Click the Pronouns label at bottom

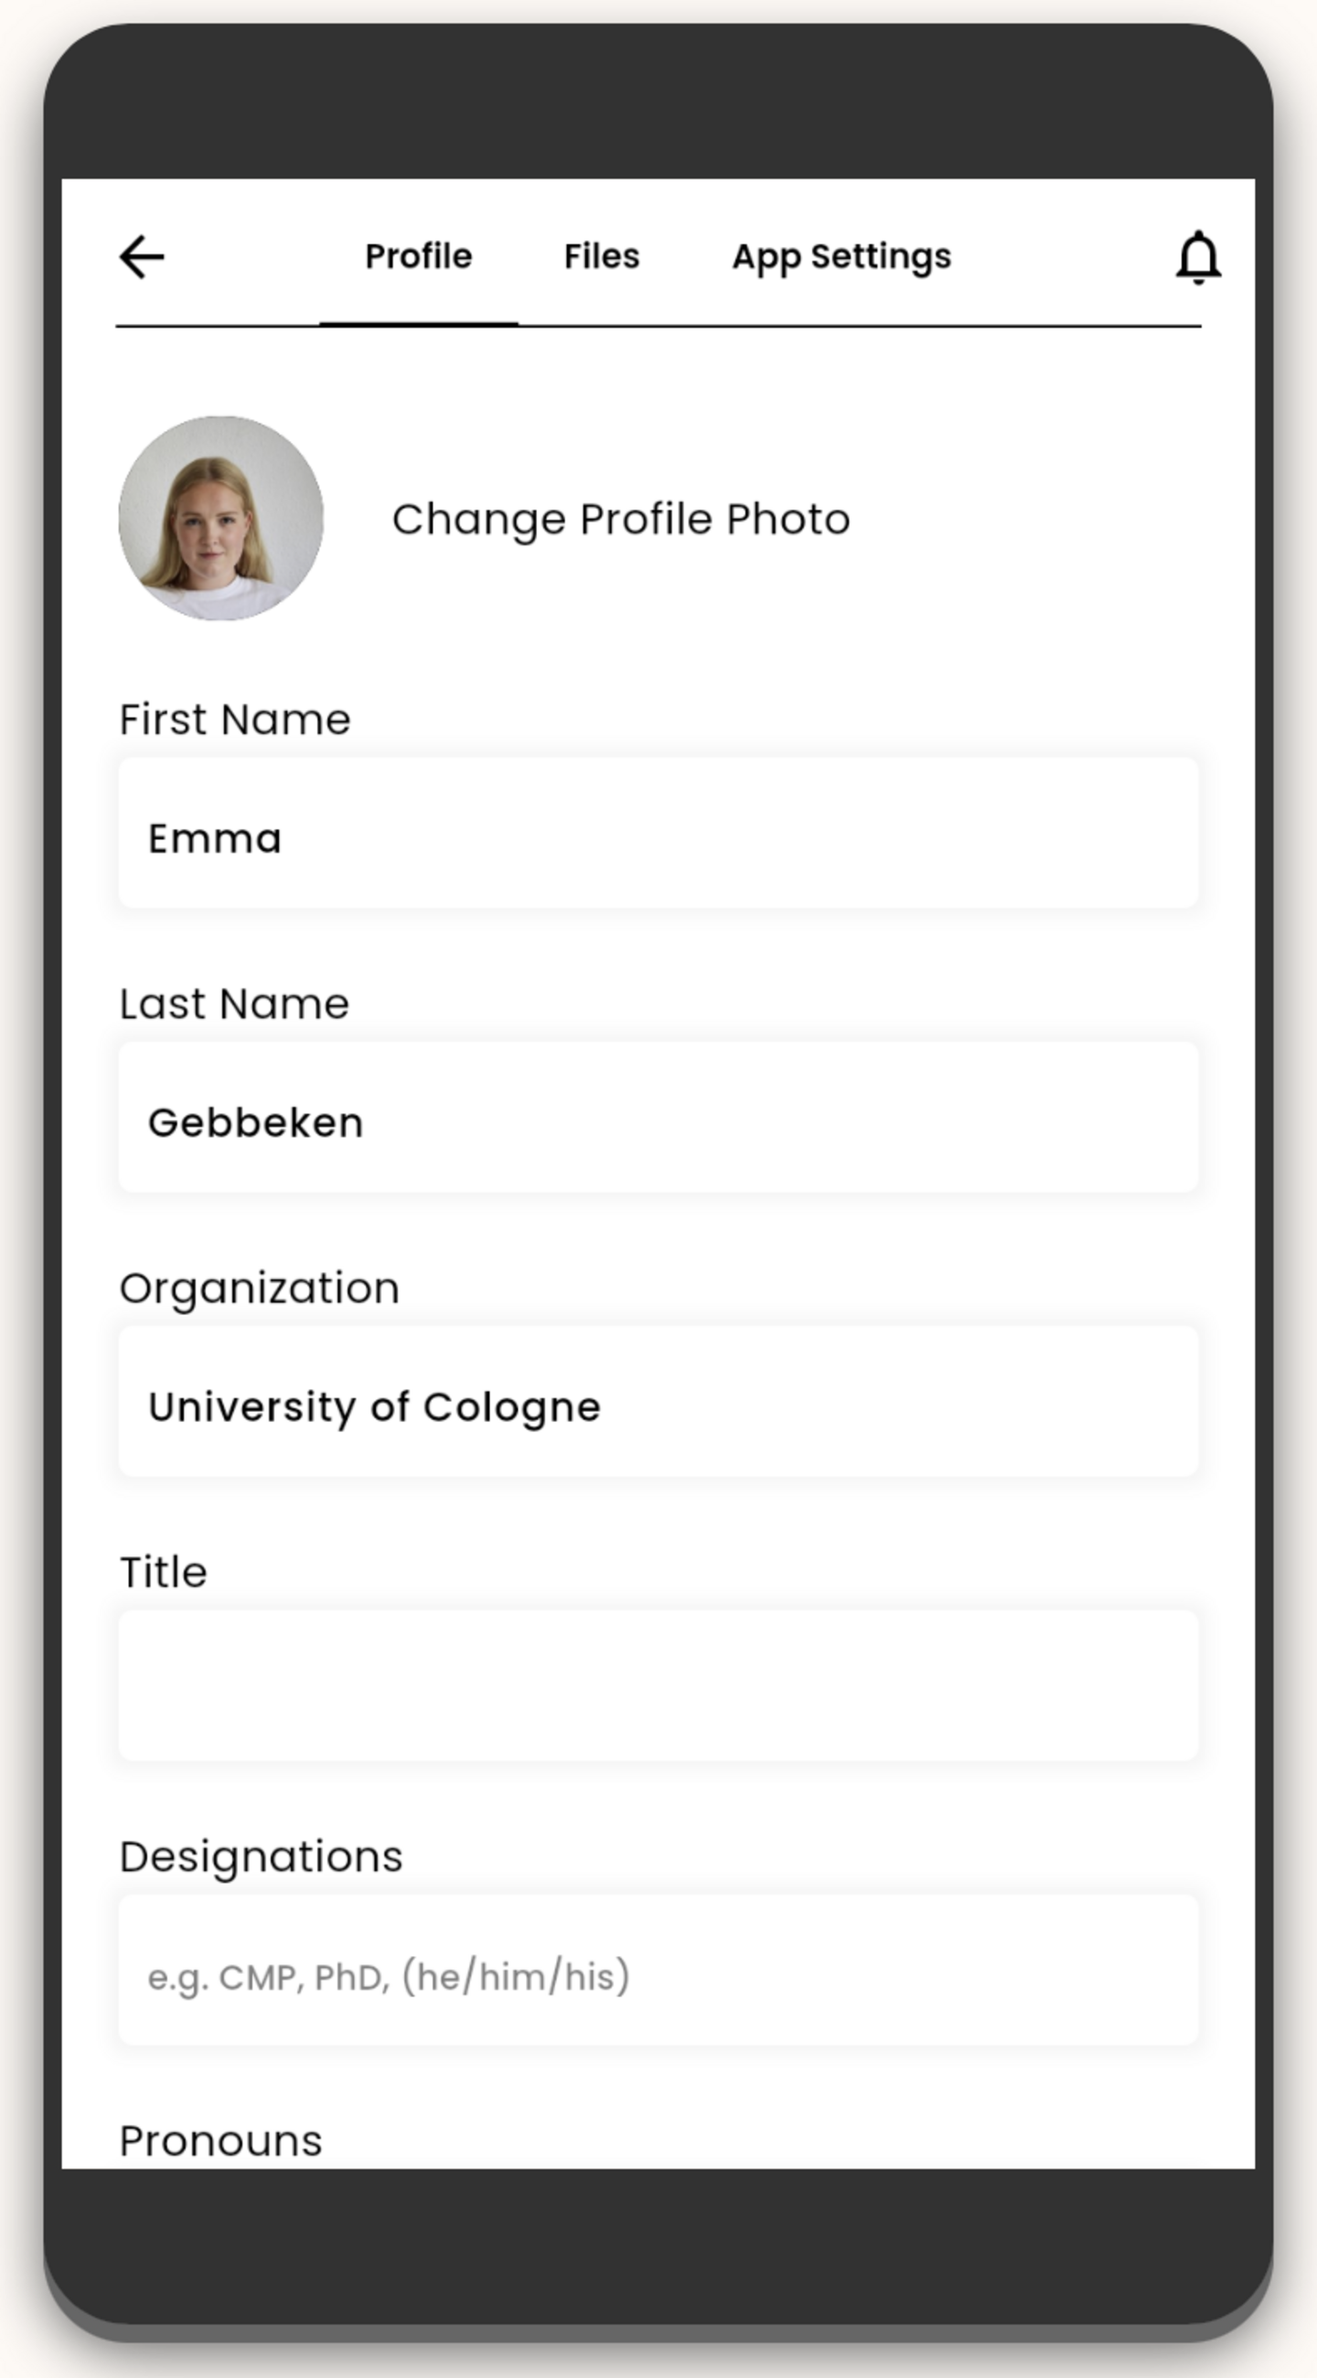[x=220, y=2141]
